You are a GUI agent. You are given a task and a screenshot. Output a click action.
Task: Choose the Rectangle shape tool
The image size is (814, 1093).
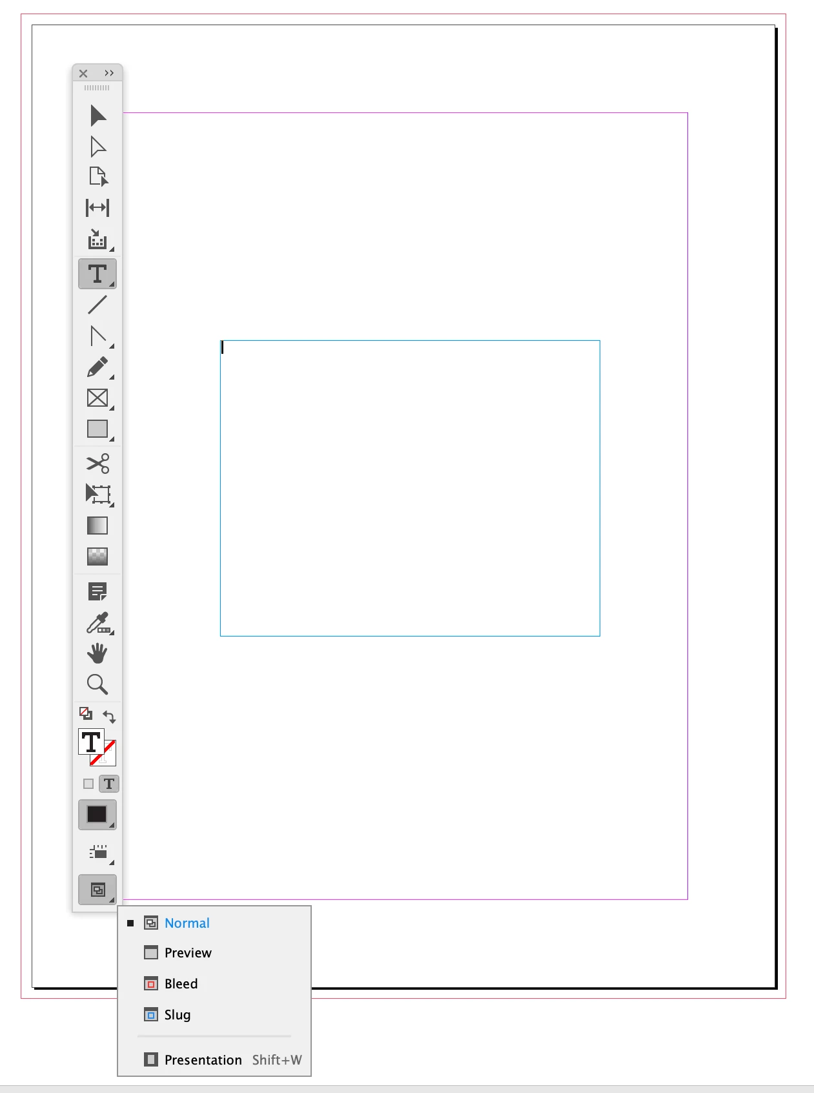pos(97,429)
